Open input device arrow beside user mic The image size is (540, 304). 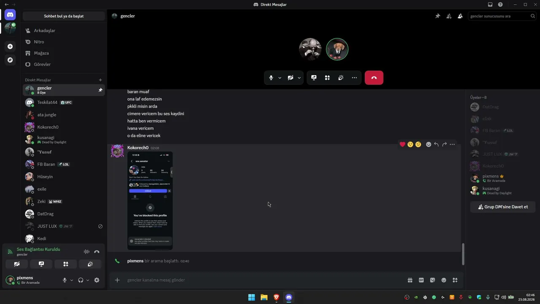click(72, 280)
